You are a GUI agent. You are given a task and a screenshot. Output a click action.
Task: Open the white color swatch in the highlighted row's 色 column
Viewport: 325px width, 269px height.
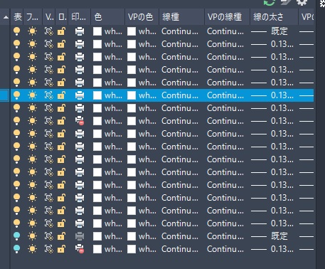coord(97,95)
